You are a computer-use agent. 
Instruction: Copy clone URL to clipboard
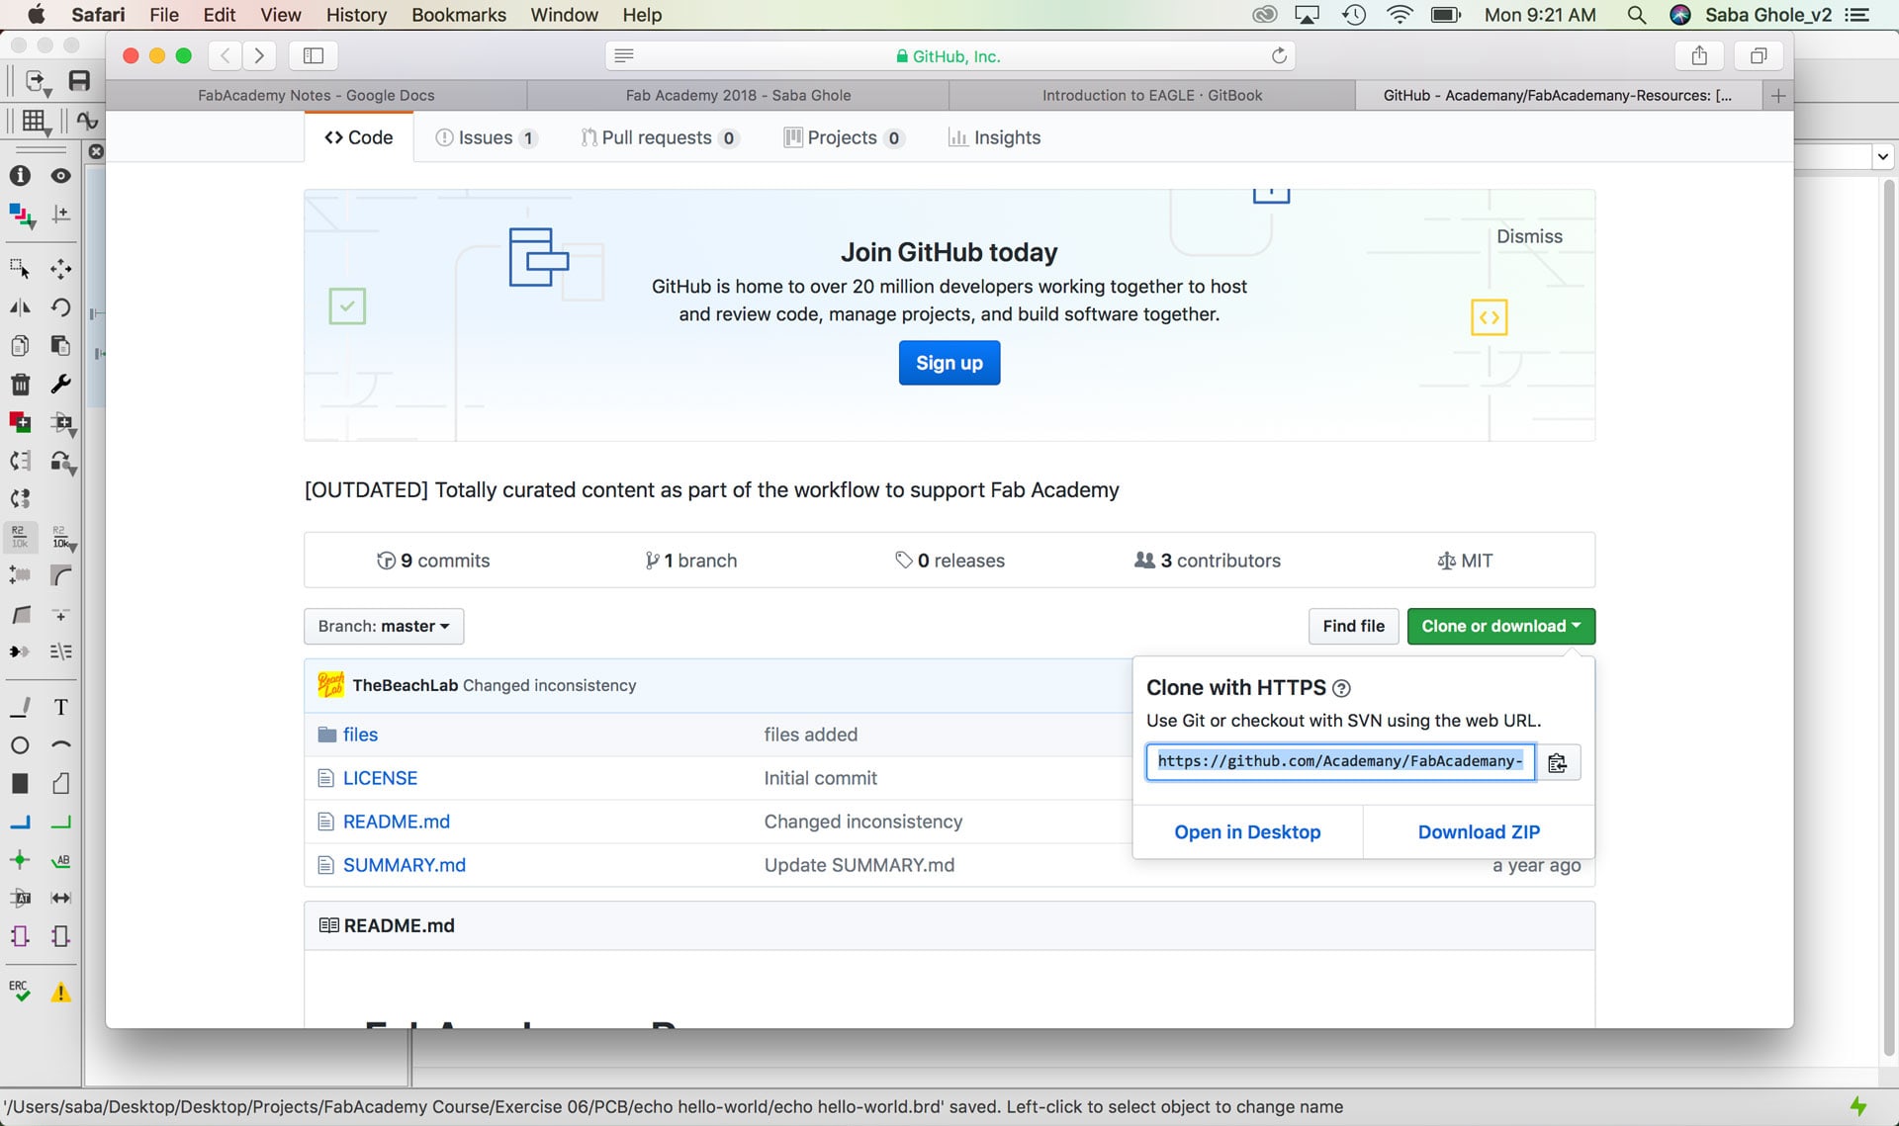point(1557,762)
